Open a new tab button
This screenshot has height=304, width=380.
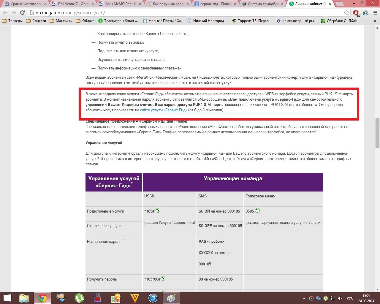(340, 4)
